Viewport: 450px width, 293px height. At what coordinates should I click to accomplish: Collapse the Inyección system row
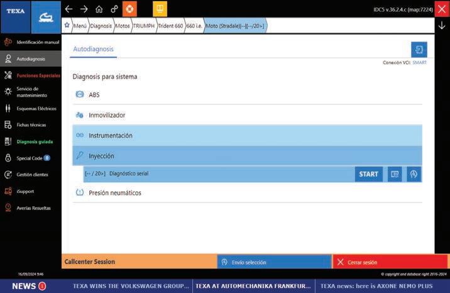(x=247, y=156)
